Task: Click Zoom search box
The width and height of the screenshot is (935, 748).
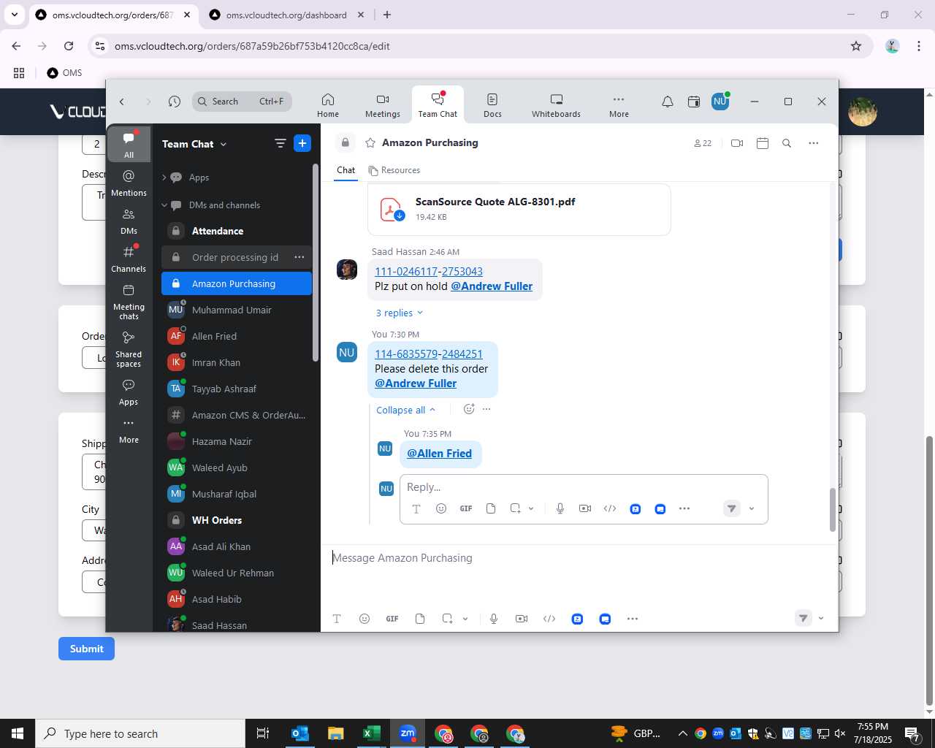Action: click(242, 102)
